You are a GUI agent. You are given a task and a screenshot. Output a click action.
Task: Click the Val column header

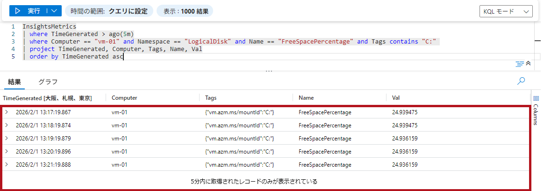396,98
